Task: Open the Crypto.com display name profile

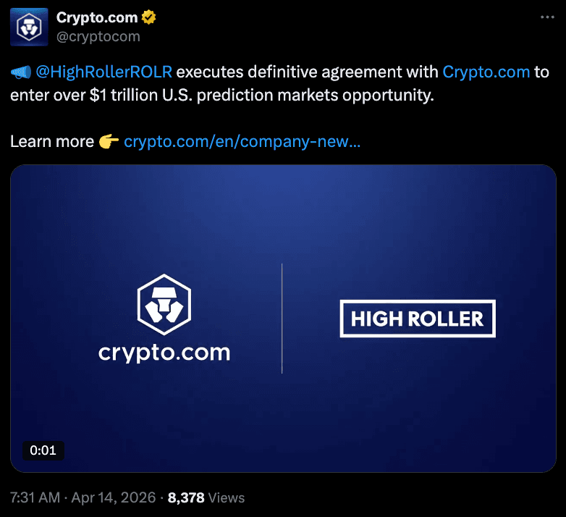Action: coord(97,17)
